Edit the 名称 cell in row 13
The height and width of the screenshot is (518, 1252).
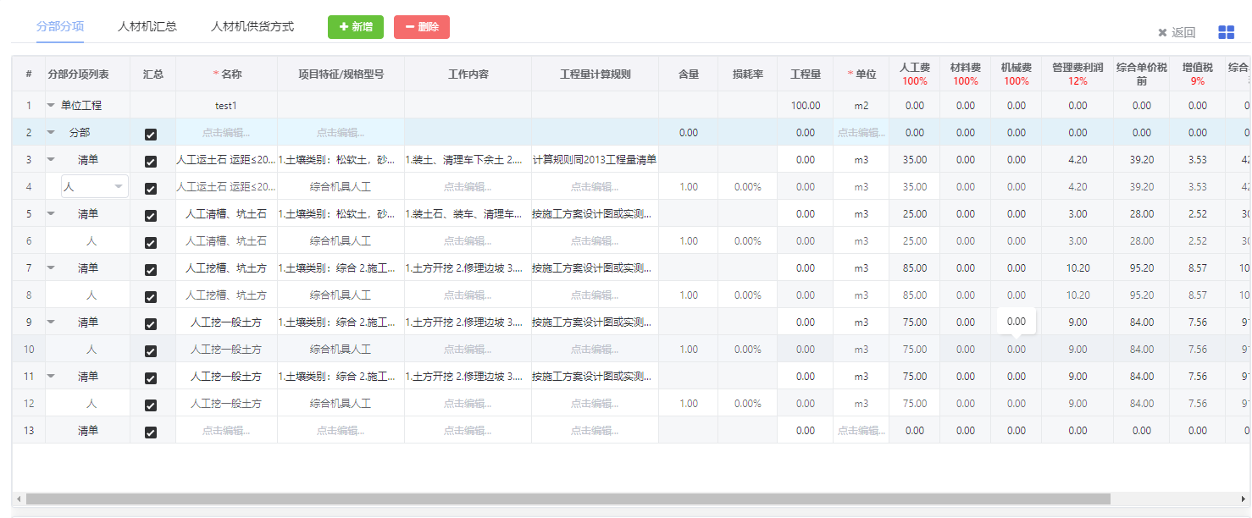[x=226, y=431]
